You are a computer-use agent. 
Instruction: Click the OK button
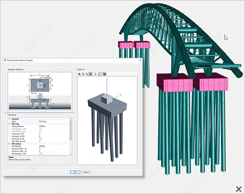[x=75, y=172]
